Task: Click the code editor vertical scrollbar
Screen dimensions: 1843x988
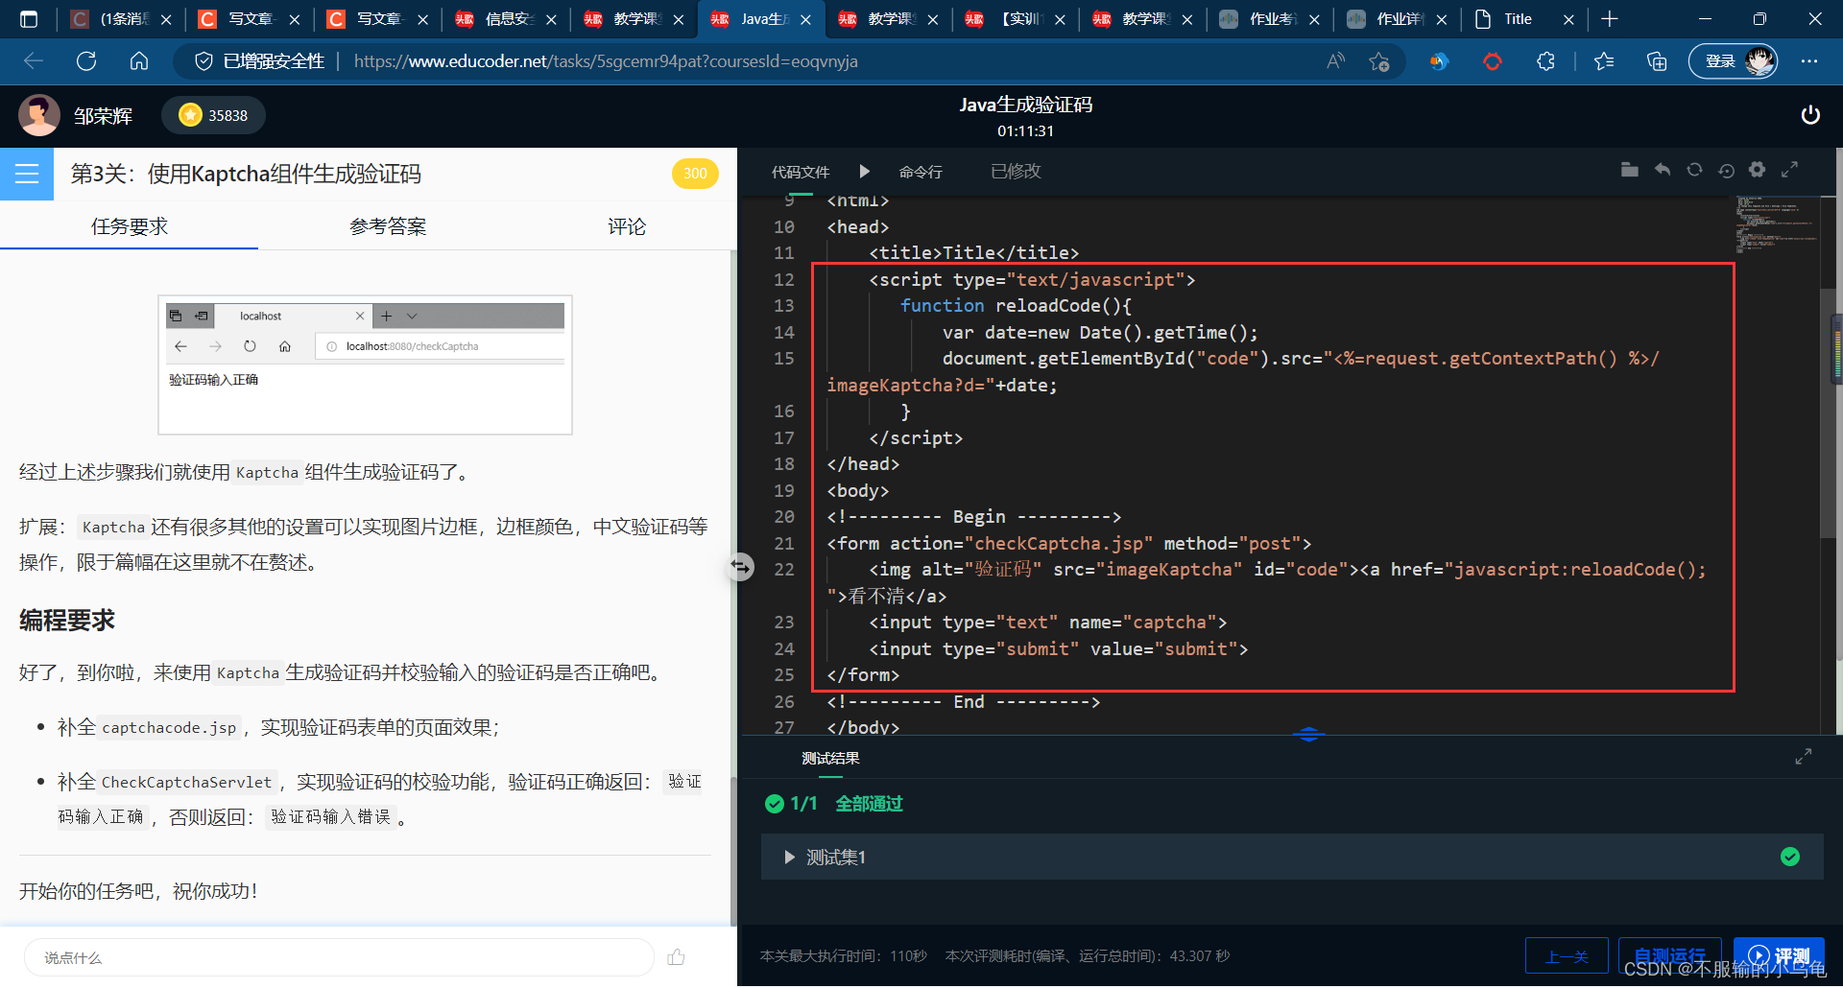Action: (1830, 412)
